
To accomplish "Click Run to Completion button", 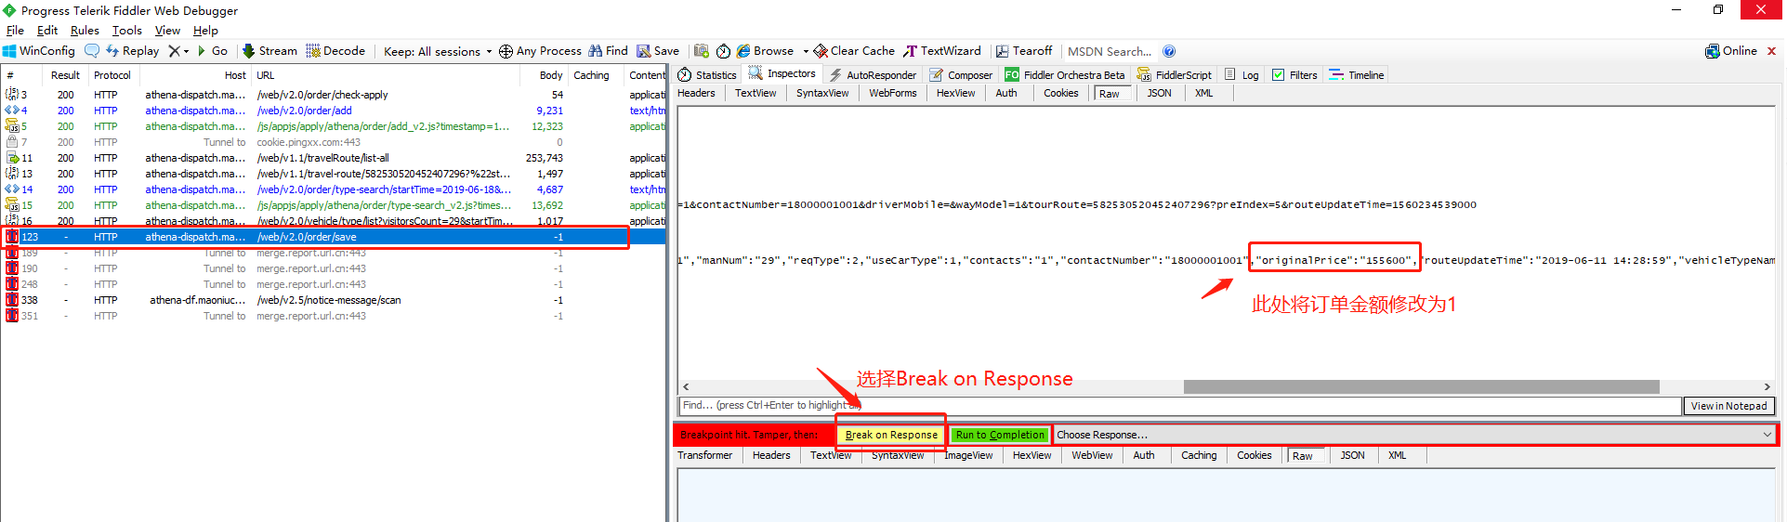I will point(1000,435).
